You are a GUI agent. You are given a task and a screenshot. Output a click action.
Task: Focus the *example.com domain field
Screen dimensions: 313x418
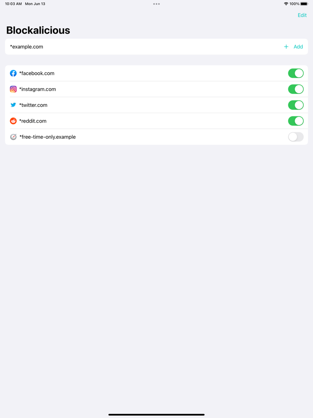[134, 47]
